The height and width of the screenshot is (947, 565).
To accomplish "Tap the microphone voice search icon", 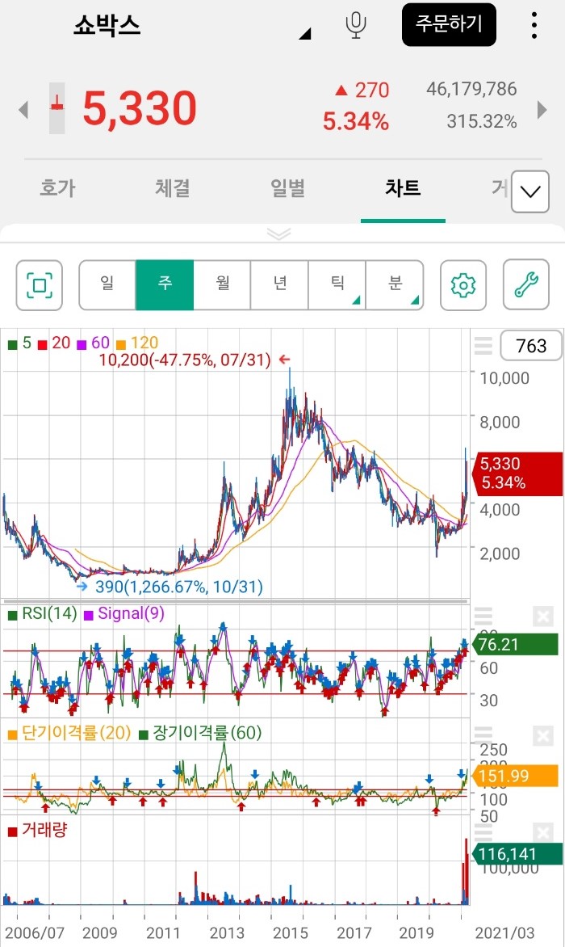I will point(356,25).
